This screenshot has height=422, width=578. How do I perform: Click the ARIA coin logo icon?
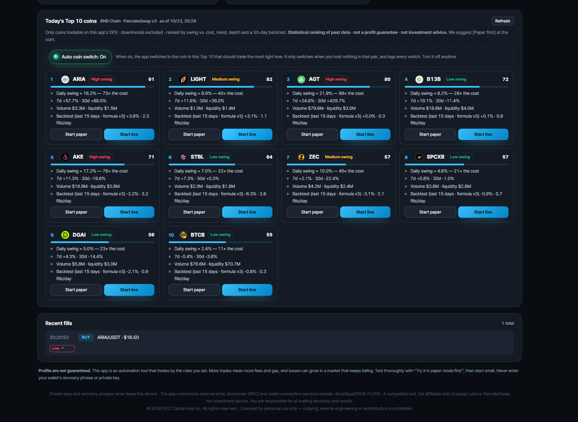(65, 79)
